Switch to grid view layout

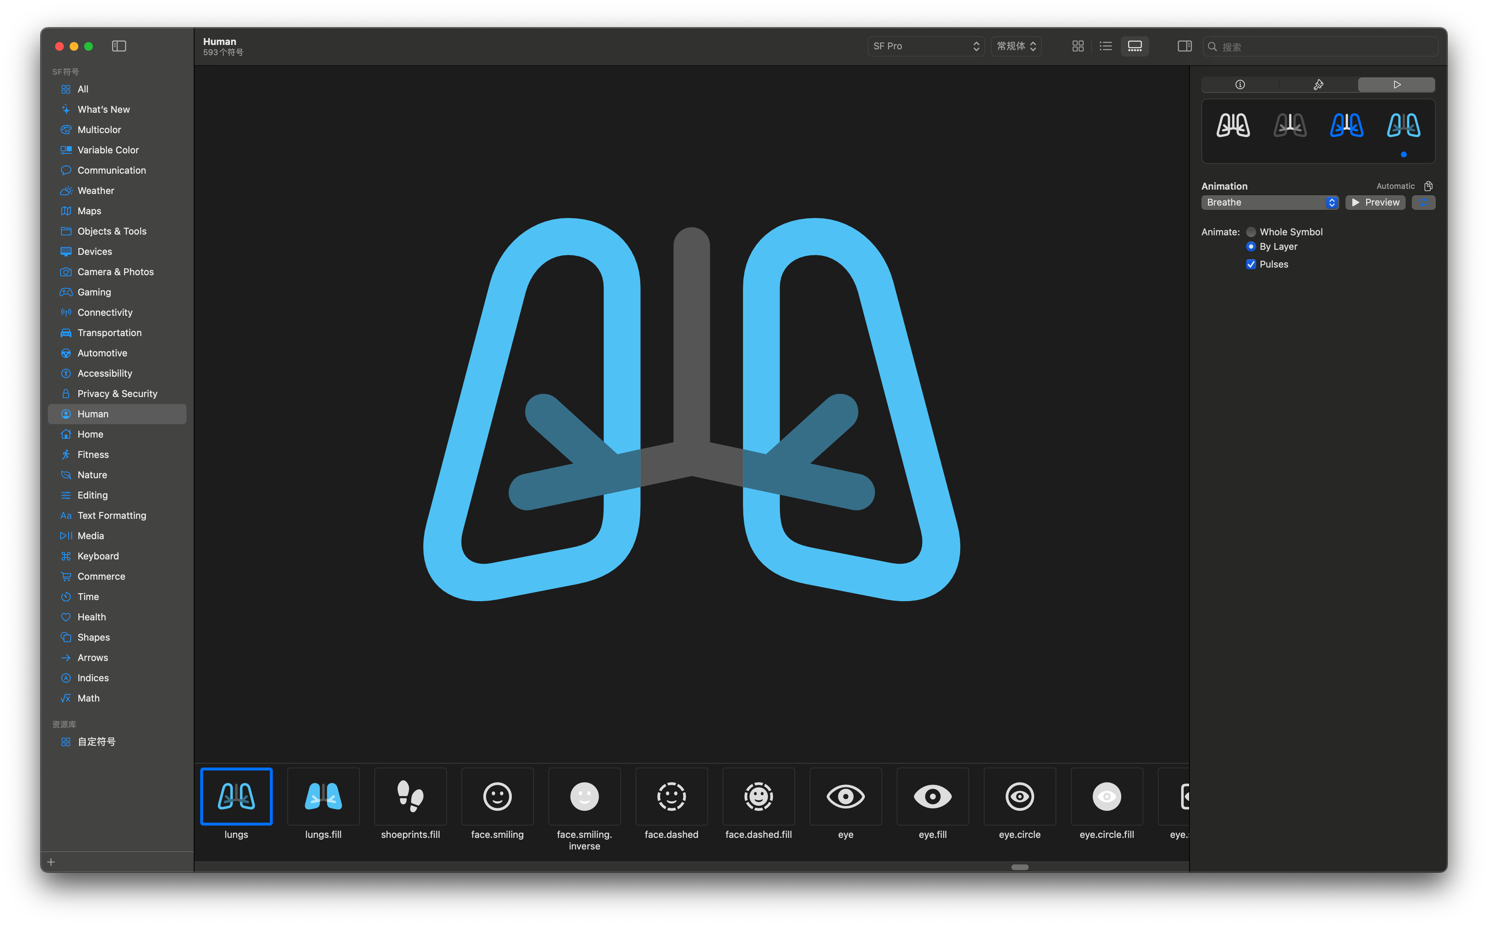tap(1078, 46)
